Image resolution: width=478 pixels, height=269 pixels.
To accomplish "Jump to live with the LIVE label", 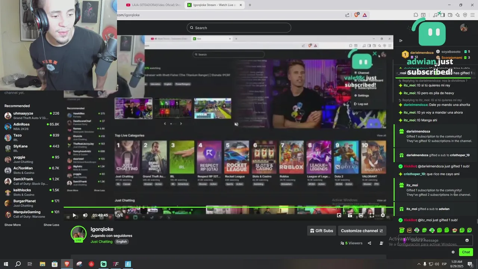I will [119, 215].
